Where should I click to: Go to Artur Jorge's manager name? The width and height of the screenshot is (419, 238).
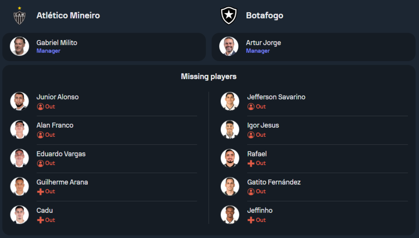pyautogui.click(x=263, y=43)
